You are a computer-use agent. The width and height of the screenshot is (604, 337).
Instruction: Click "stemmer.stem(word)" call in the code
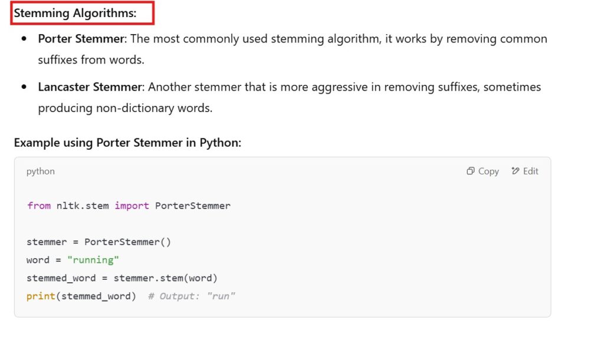tap(166, 278)
